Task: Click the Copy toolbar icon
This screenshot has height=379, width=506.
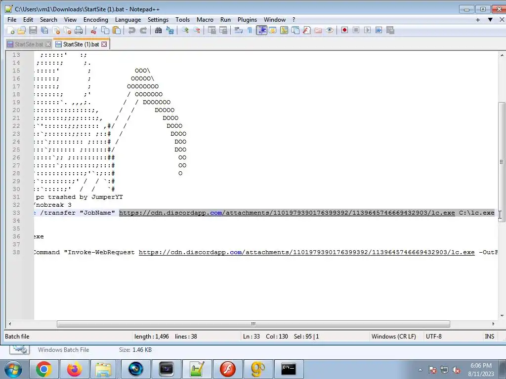Action: tap(105, 30)
